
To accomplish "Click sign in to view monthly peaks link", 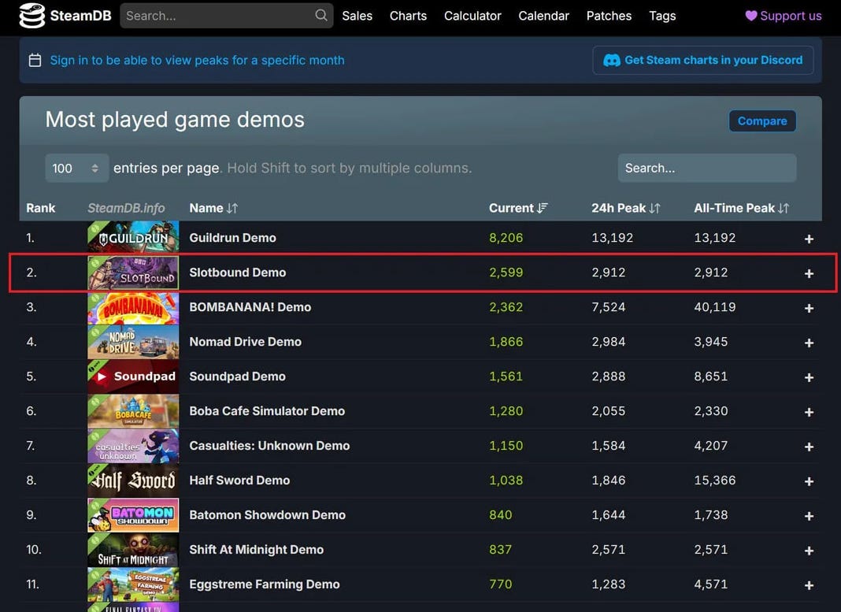I will pyautogui.click(x=198, y=60).
